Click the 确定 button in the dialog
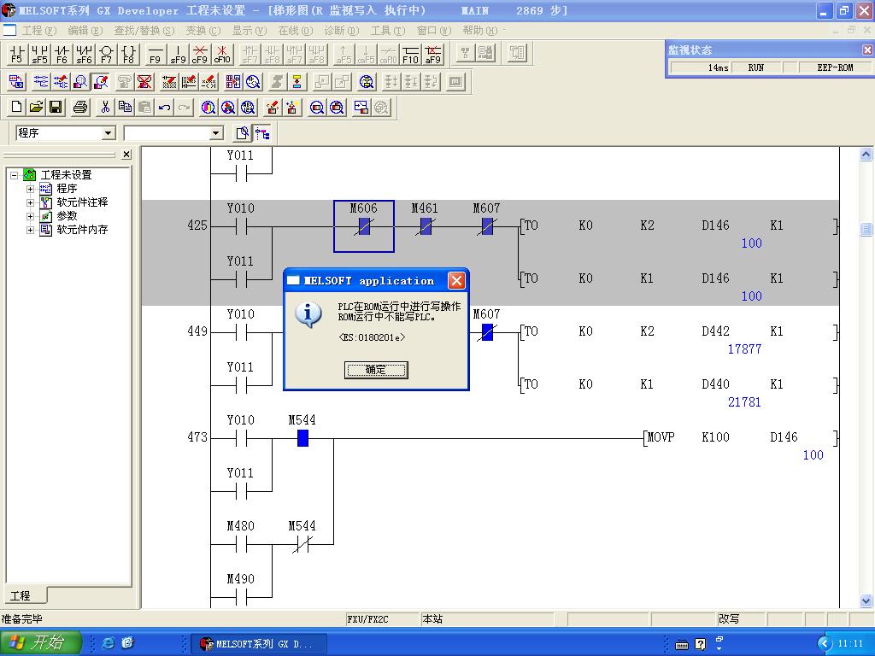 click(376, 370)
